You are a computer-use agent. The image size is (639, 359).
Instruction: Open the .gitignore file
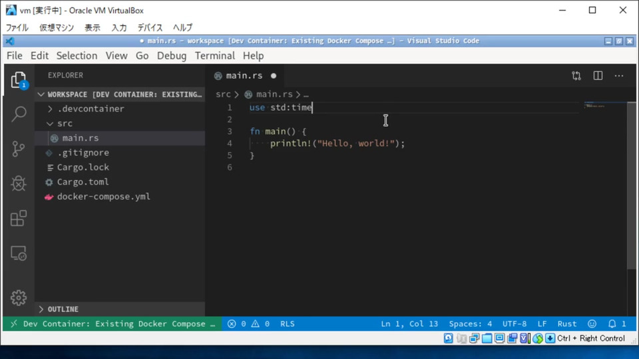click(83, 153)
